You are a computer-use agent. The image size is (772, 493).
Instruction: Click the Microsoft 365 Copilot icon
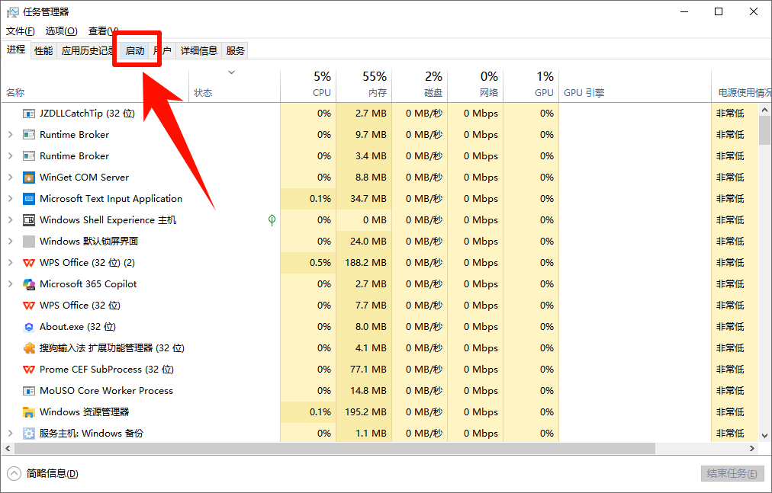click(x=29, y=284)
